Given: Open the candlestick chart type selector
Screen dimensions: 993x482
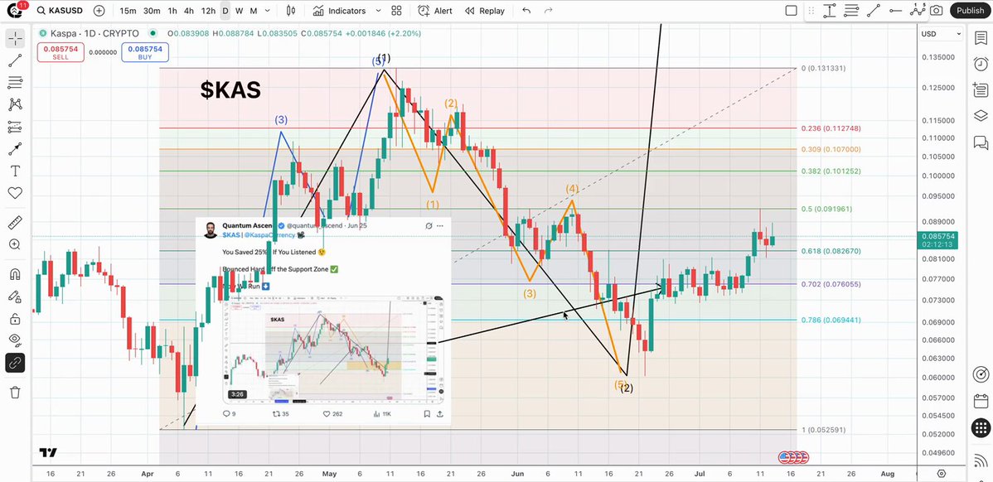Looking at the screenshot, I should pos(291,11).
